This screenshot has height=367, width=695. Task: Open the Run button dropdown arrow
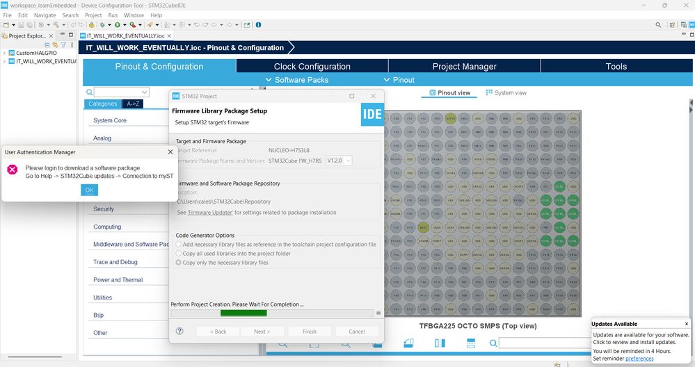pos(125,25)
